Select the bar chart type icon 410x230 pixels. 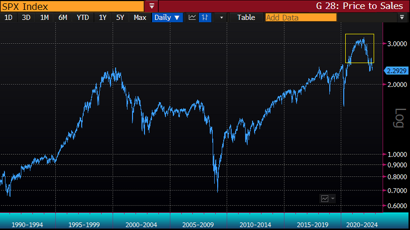click(205, 17)
